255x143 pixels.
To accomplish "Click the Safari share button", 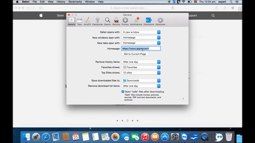I will (216, 8).
